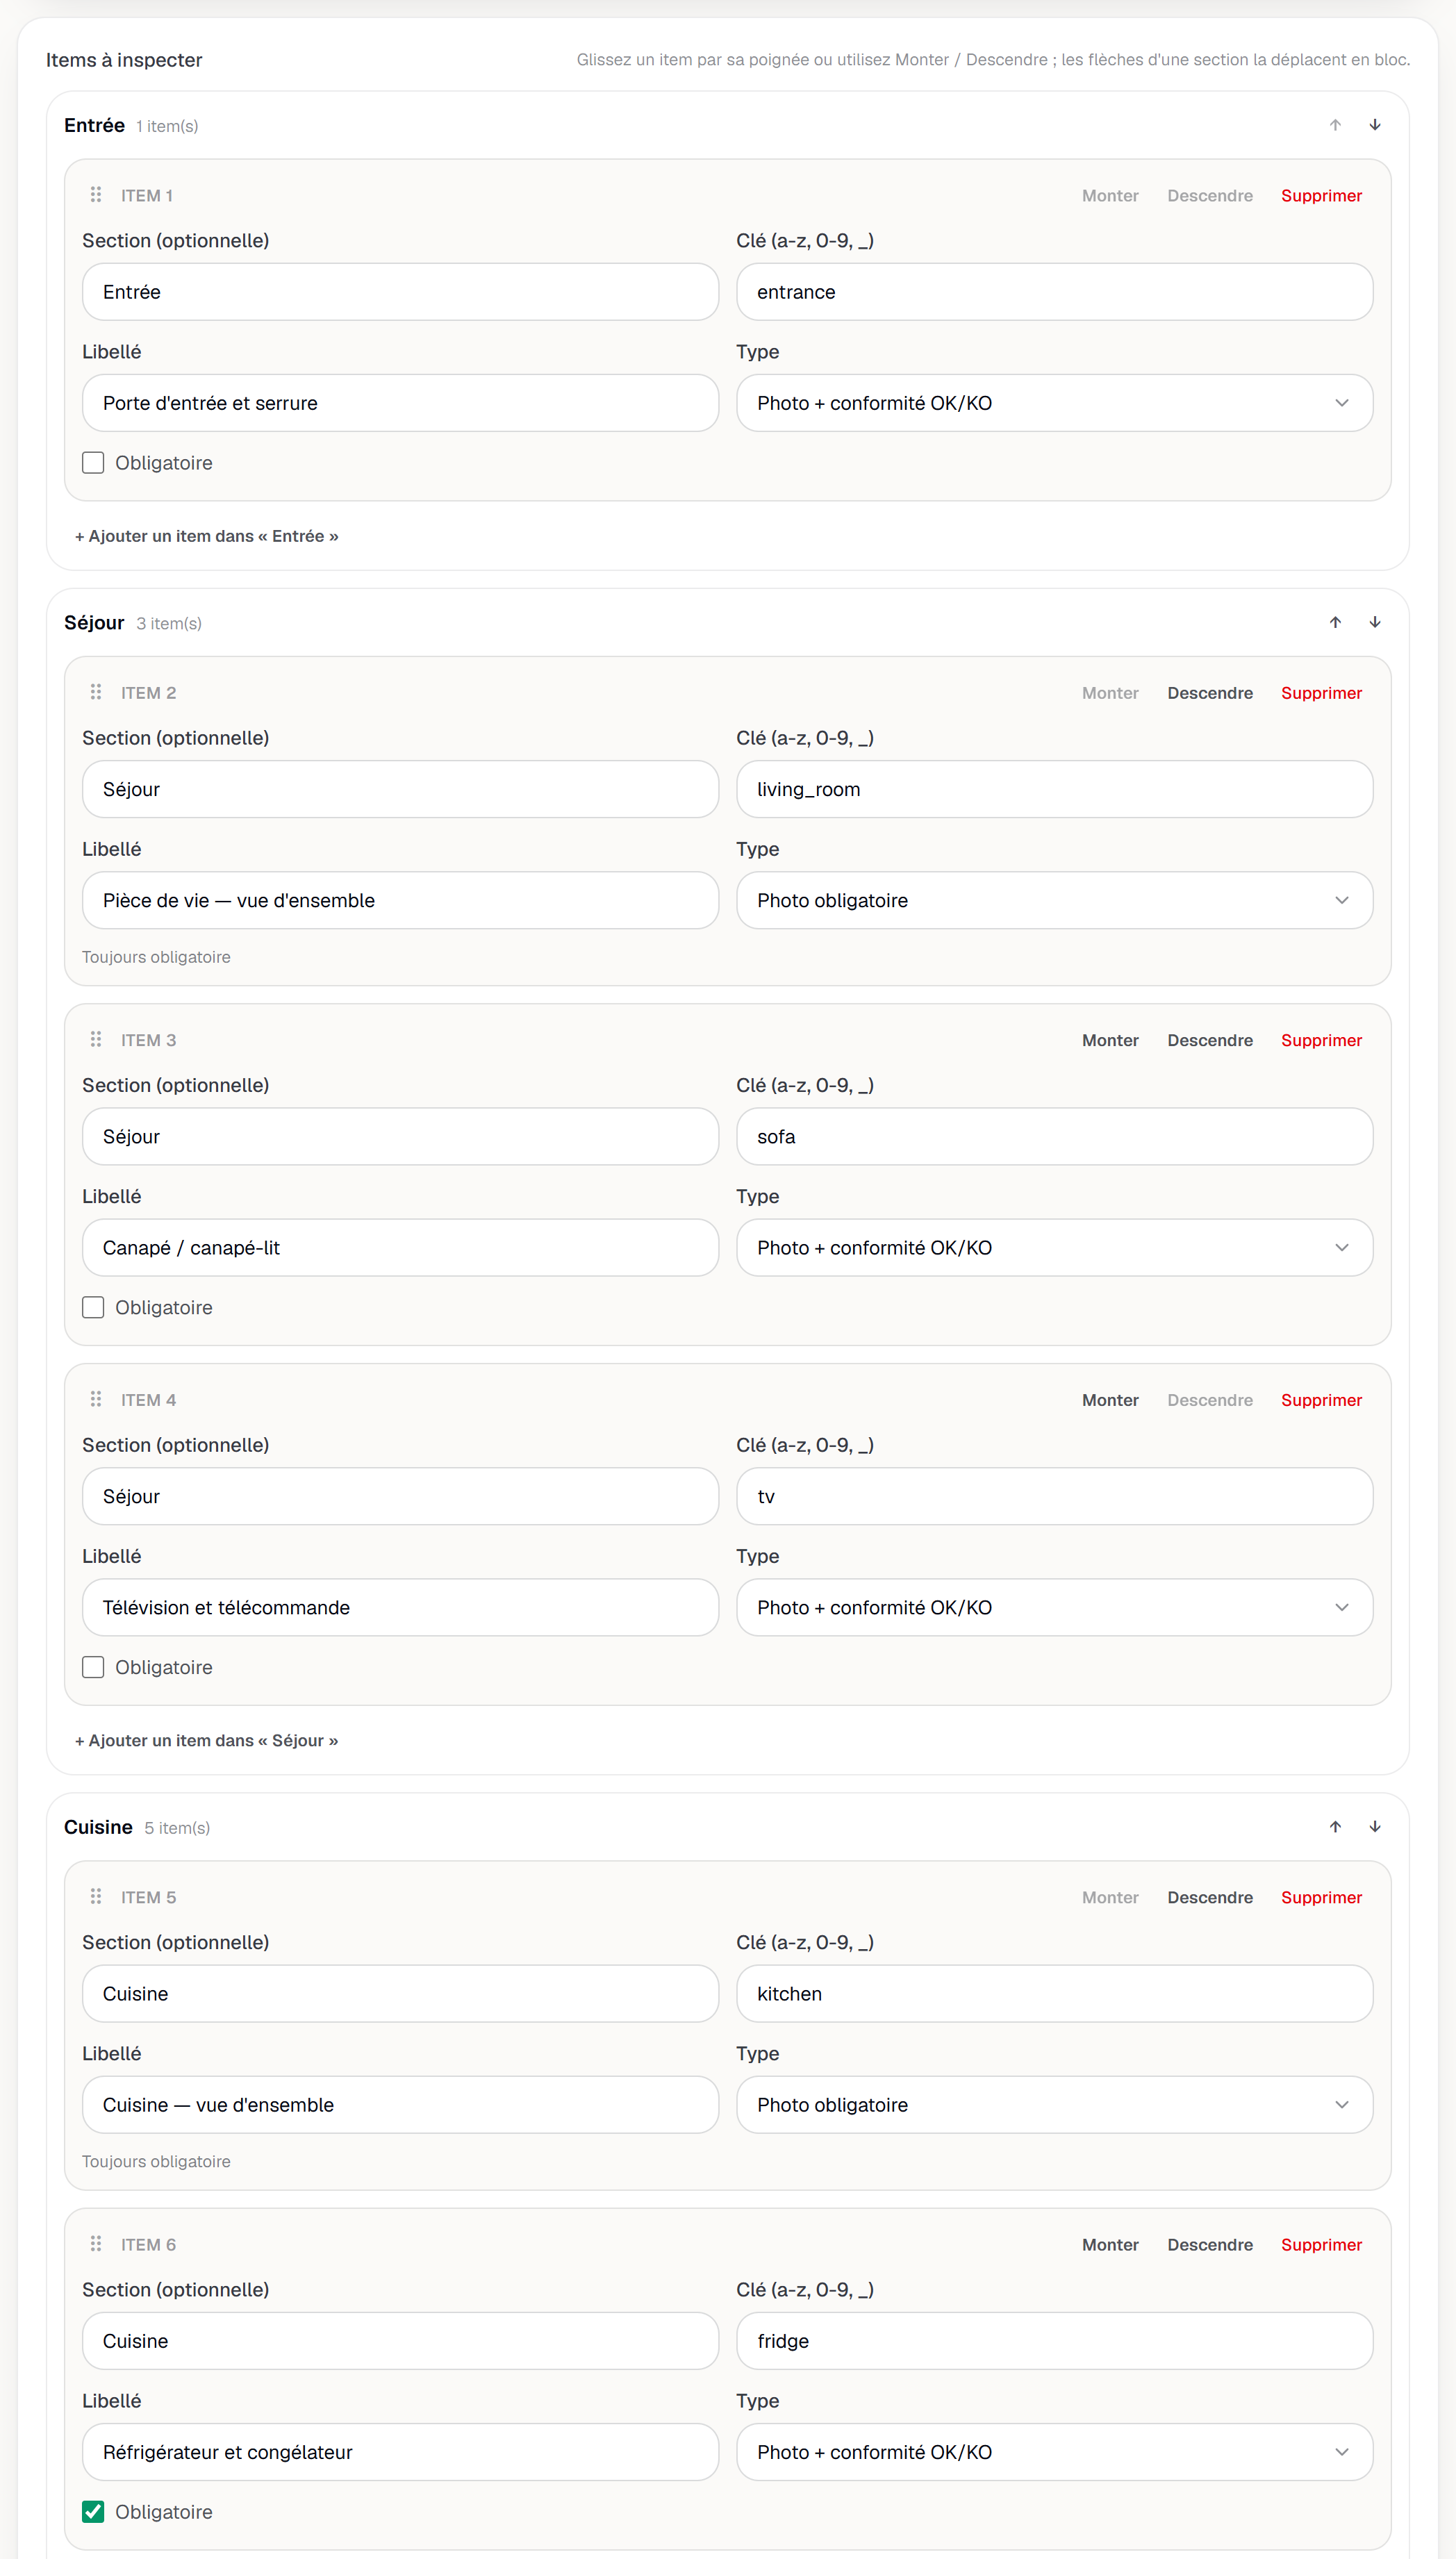Viewport: 1456px width, 2559px height.
Task: Edit the label field Porte d'entrée et serrure
Action: pos(400,403)
